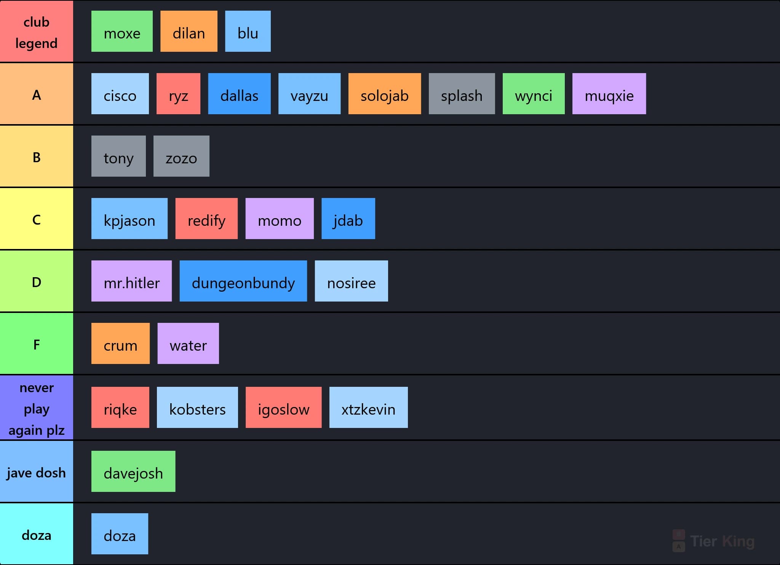
Task: Click the igoslow red tile
Action: pyautogui.click(x=283, y=407)
